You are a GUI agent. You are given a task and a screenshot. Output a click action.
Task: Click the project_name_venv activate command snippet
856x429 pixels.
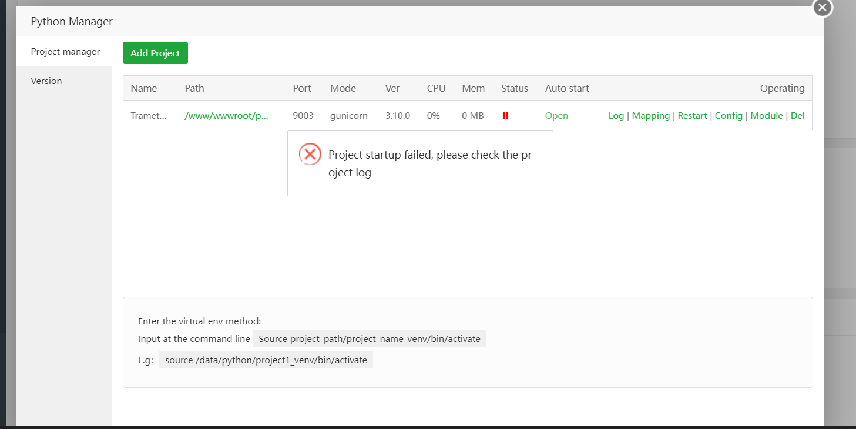[369, 339]
